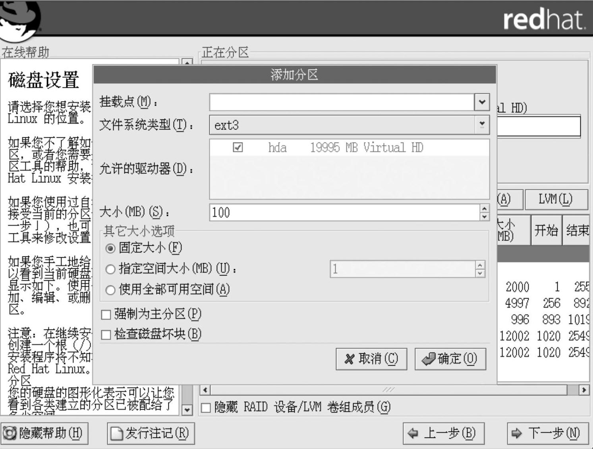The image size is (593, 449).
Task: Click the partition list horizontal scrollbar thumb
Action: 388,390
